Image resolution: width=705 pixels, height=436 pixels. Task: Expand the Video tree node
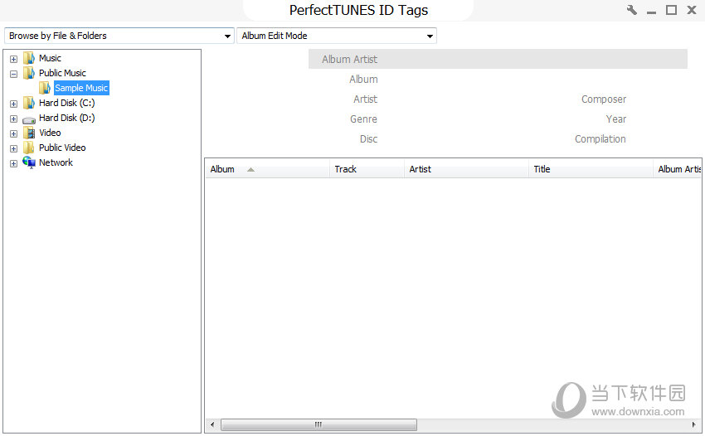click(x=13, y=133)
